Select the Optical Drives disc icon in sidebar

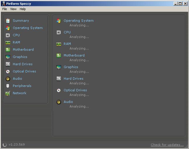(x=8, y=71)
